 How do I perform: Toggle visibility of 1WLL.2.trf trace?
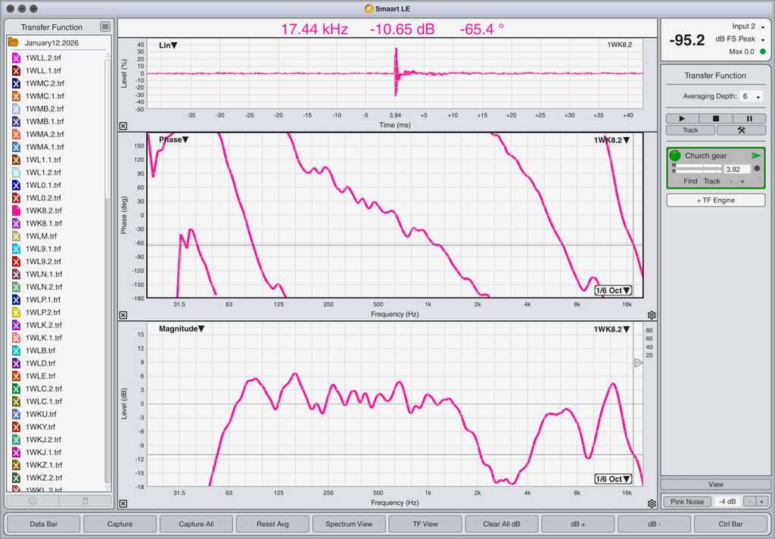[x=15, y=58]
